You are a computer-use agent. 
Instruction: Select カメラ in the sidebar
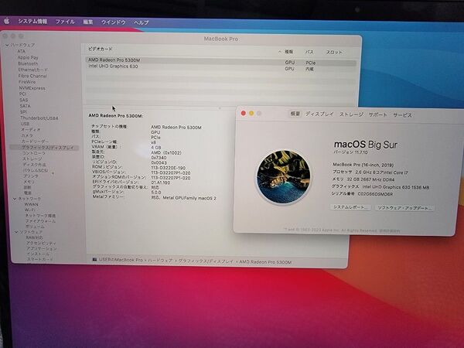tap(27, 135)
